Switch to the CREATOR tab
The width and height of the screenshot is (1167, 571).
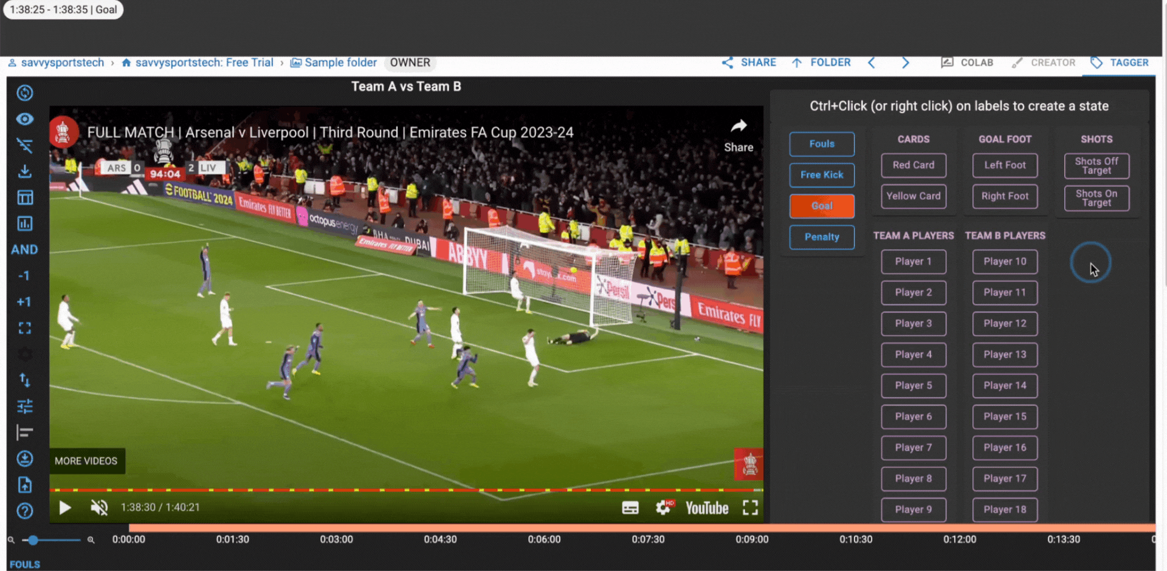tap(1044, 63)
